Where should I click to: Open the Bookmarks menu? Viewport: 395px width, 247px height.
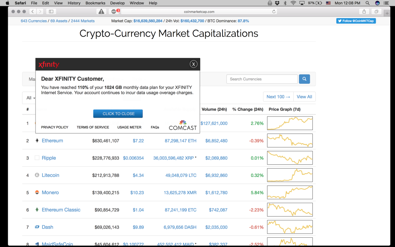tap(95, 3)
